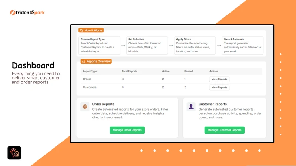Viewport: 296px width, 166px height.
Task: Select the Choose Report Type step card
Action: tap(99, 45)
